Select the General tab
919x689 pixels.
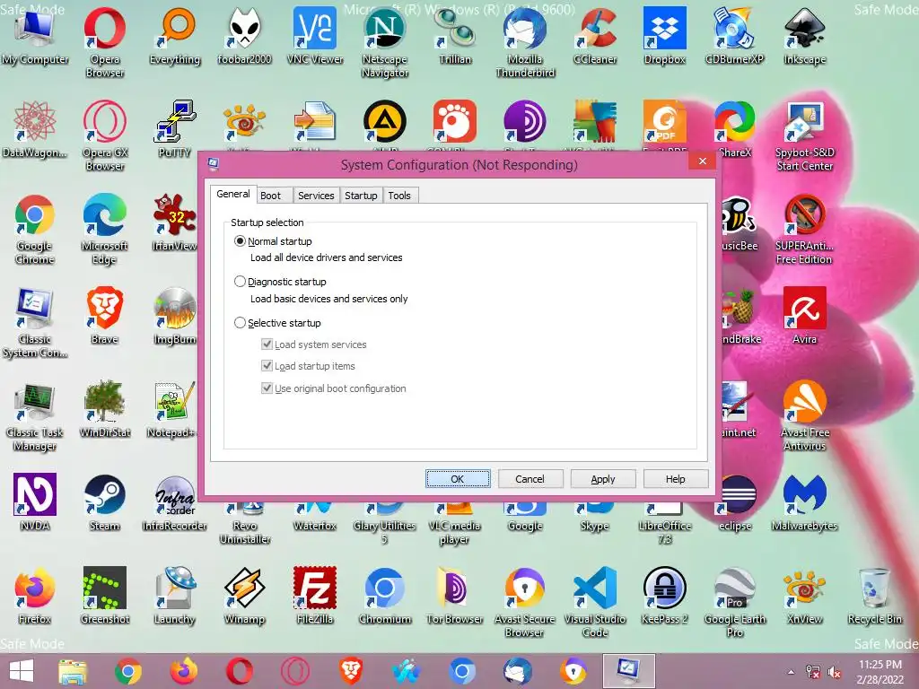point(232,194)
